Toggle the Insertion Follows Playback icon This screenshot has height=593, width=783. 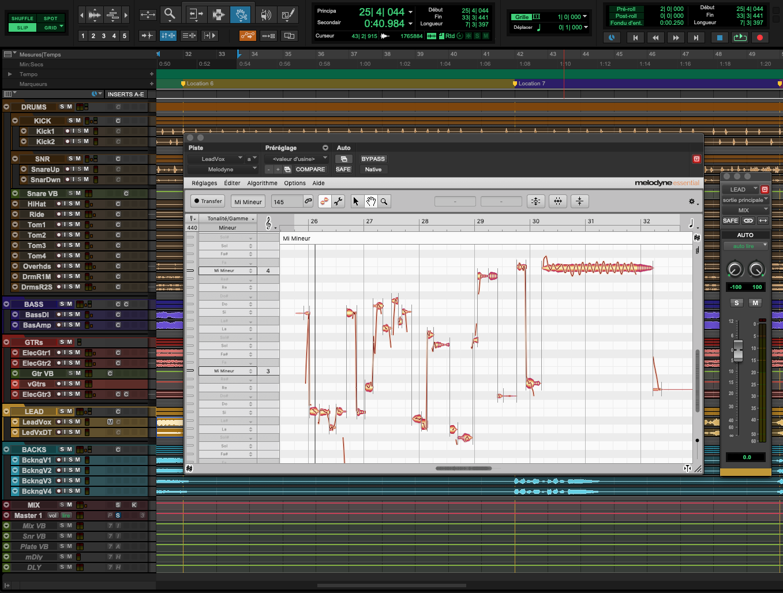(x=210, y=36)
